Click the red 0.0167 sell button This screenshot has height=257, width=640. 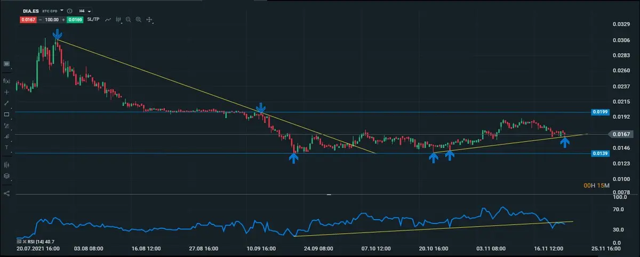28,20
